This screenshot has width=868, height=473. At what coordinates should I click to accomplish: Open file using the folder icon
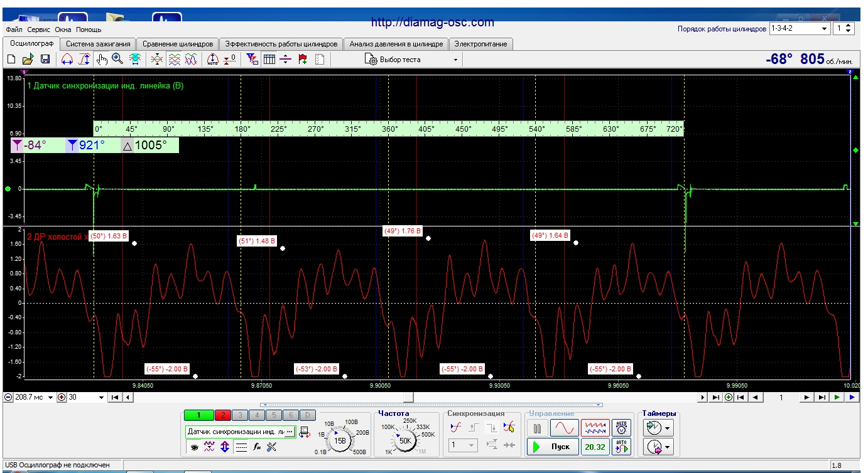28,59
